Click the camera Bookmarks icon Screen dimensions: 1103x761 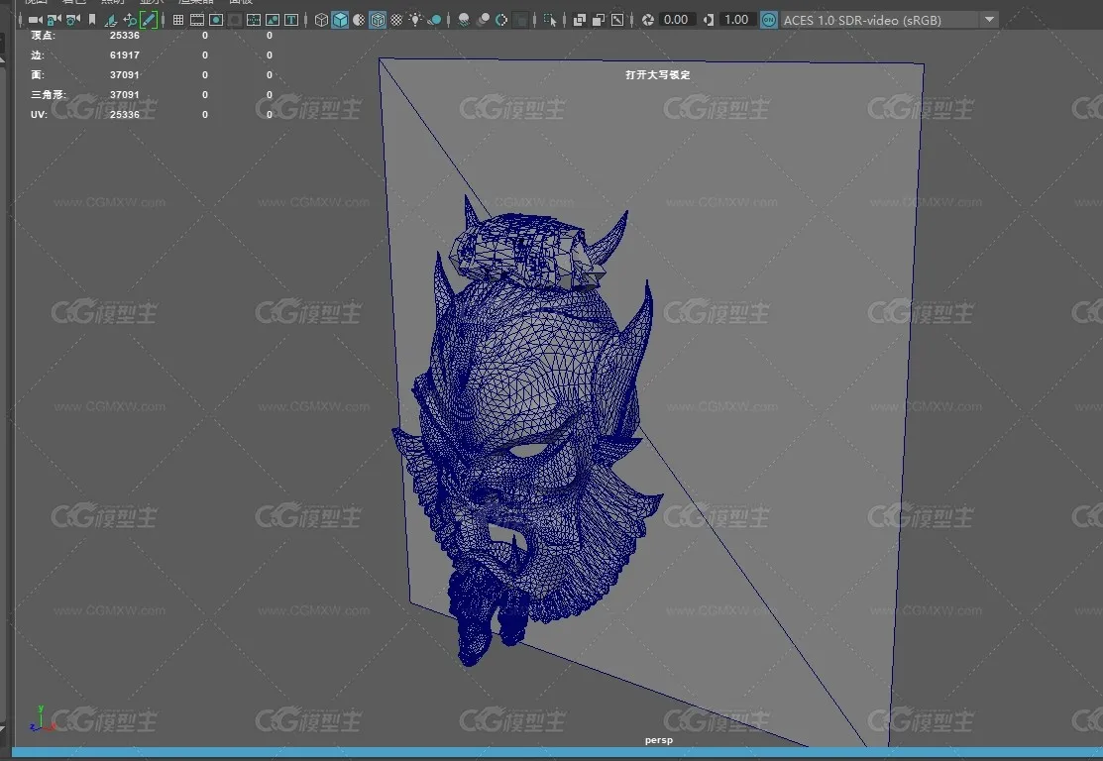92,20
